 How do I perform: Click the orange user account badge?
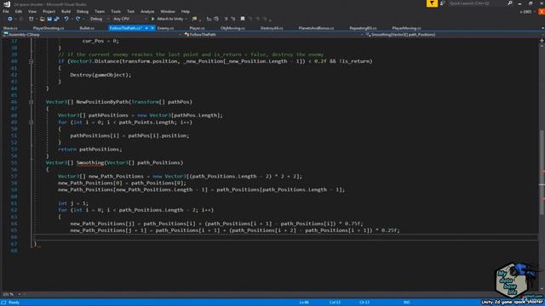click(542, 11)
